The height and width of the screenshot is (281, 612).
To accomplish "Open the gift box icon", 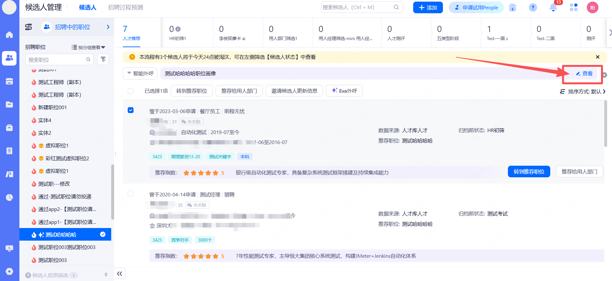I will [x=512, y=7].
